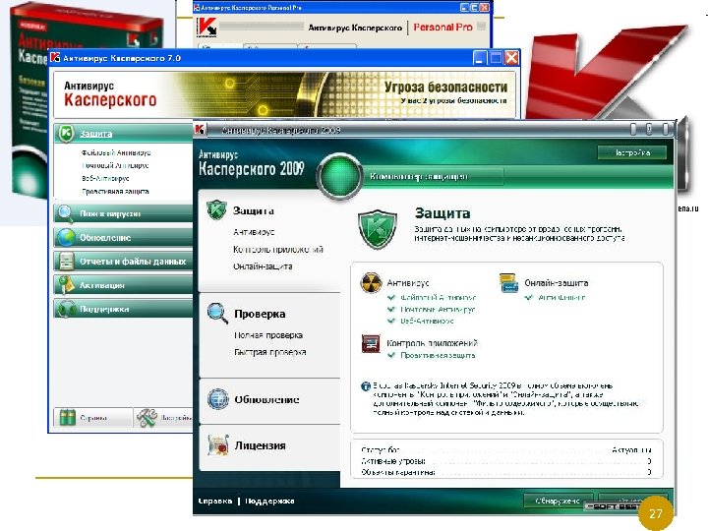708x531 pixels.
Task: Click the K title bar icon of 7.0 window
Action: tap(55, 57)
